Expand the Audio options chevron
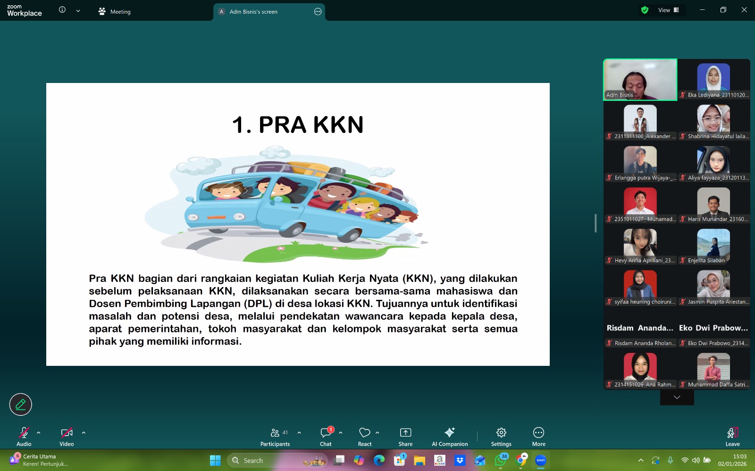 38,432
